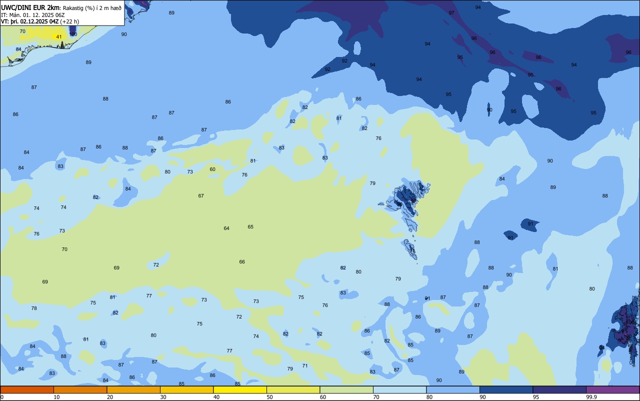This screenshot has height=401, width=640.
Task: Select the 50–60 yellow-green legend swatch
Action: [293, 389]
